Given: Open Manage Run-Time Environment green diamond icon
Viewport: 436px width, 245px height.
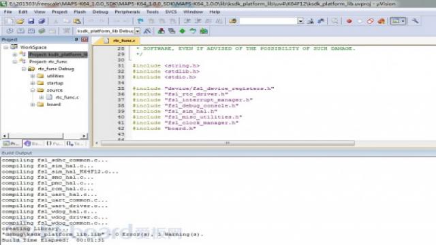Looking at the screenshot, I should point(182,31).
